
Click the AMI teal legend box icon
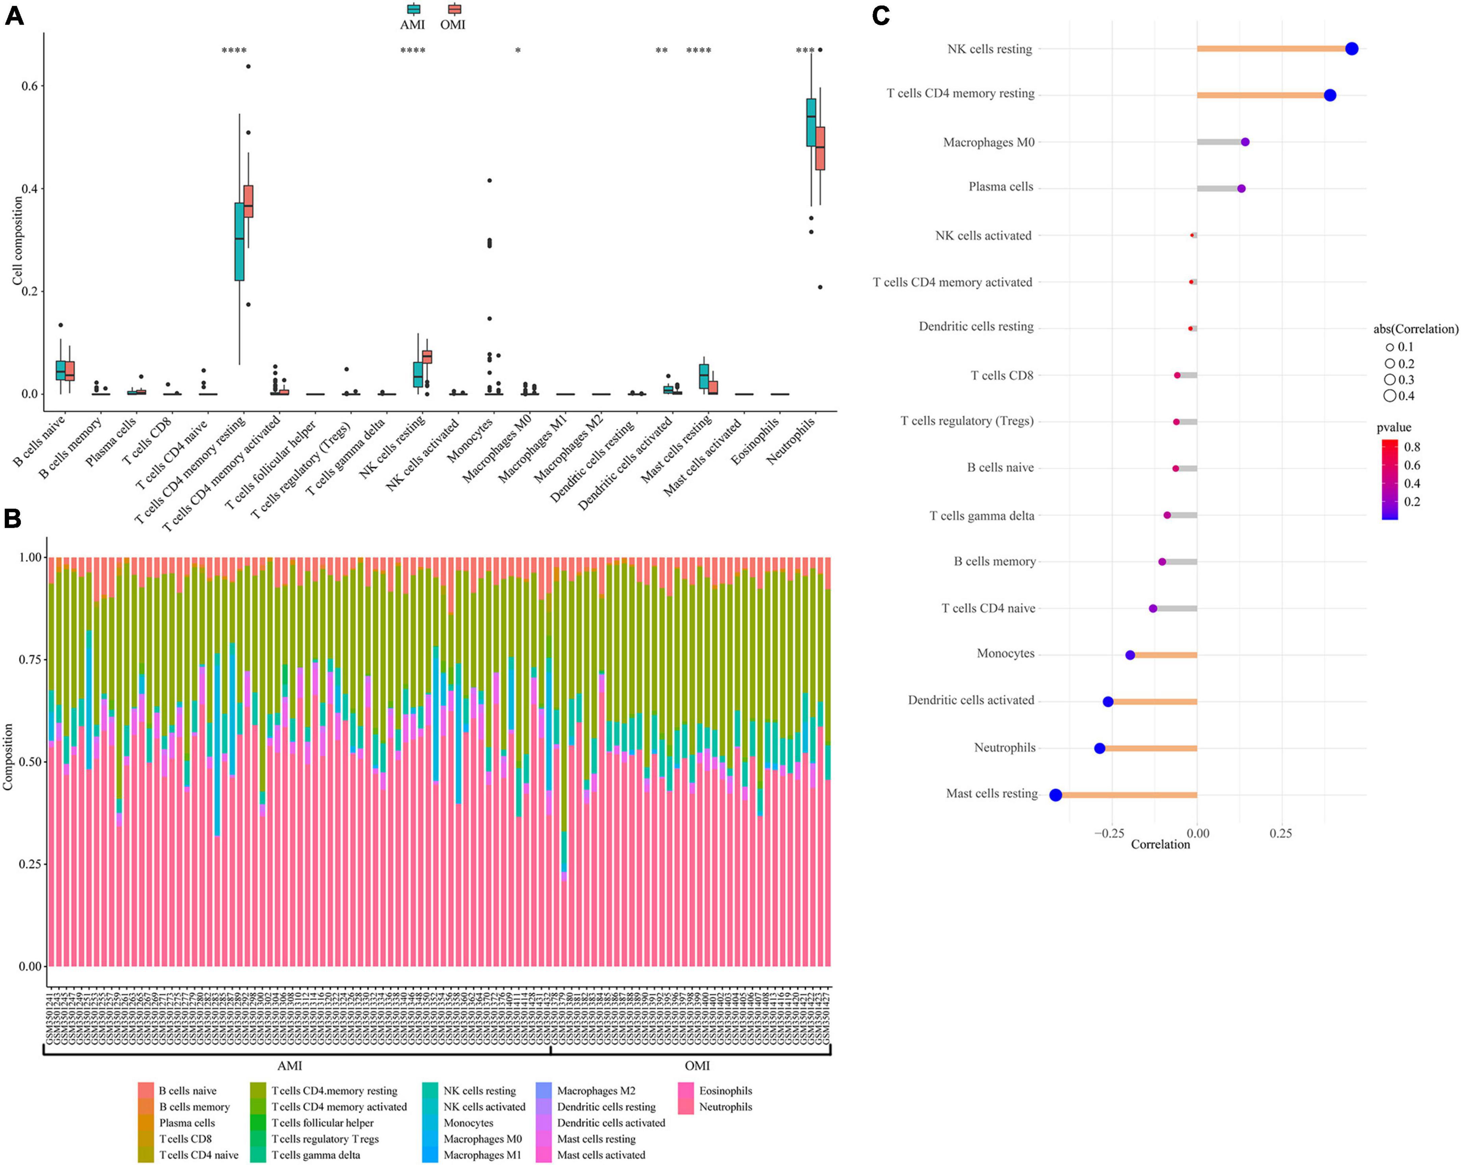tap(413, 9)
